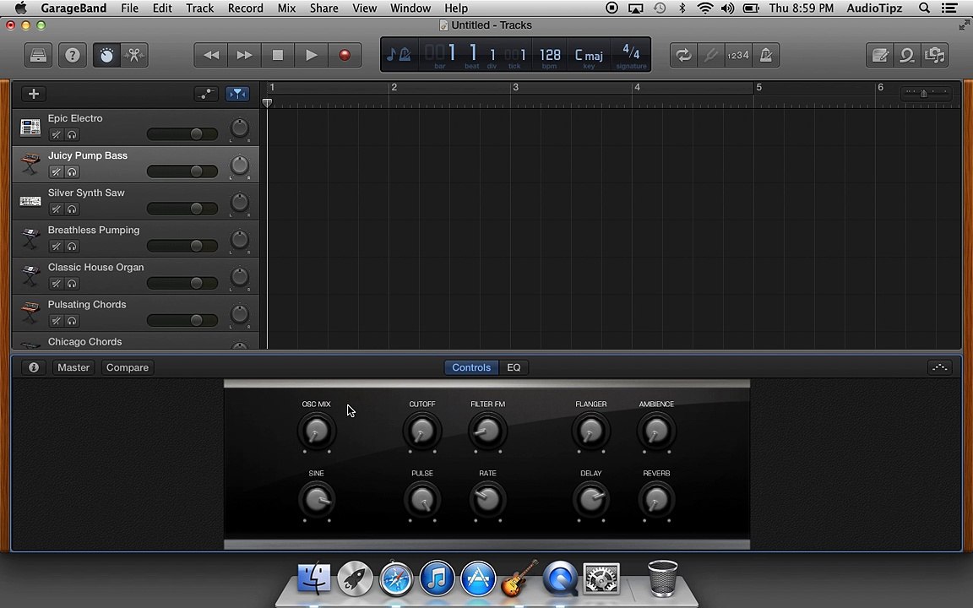Solo the Epic Electro track
The image size is (973, 608).
pos(72,134)
